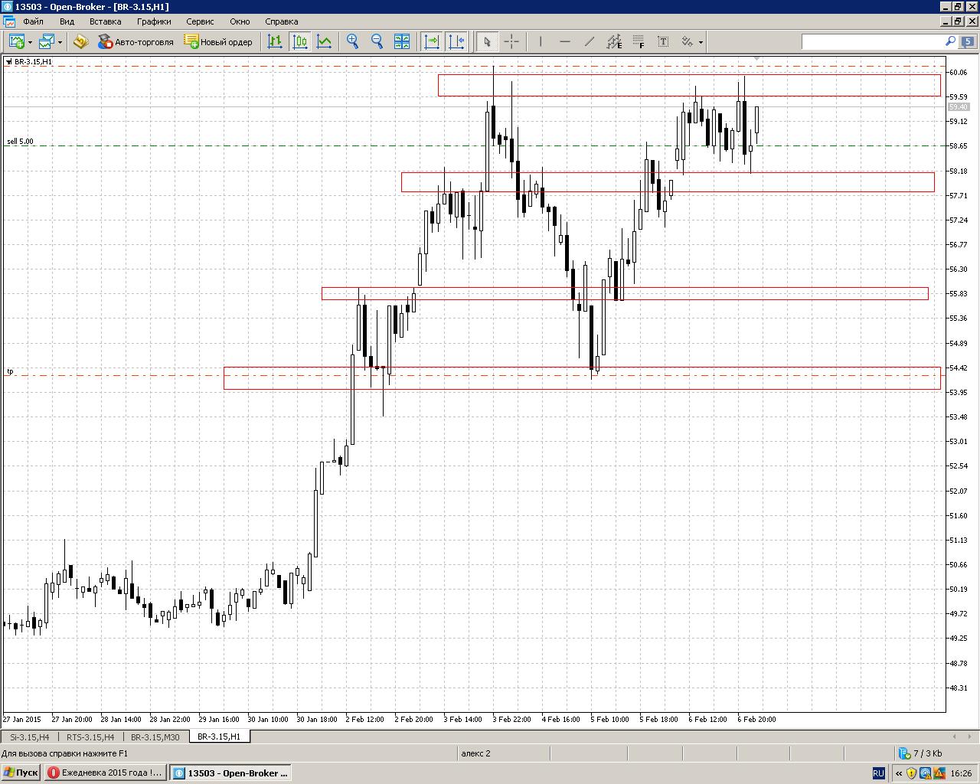Select the cursor arrow tool

(487, 42)
